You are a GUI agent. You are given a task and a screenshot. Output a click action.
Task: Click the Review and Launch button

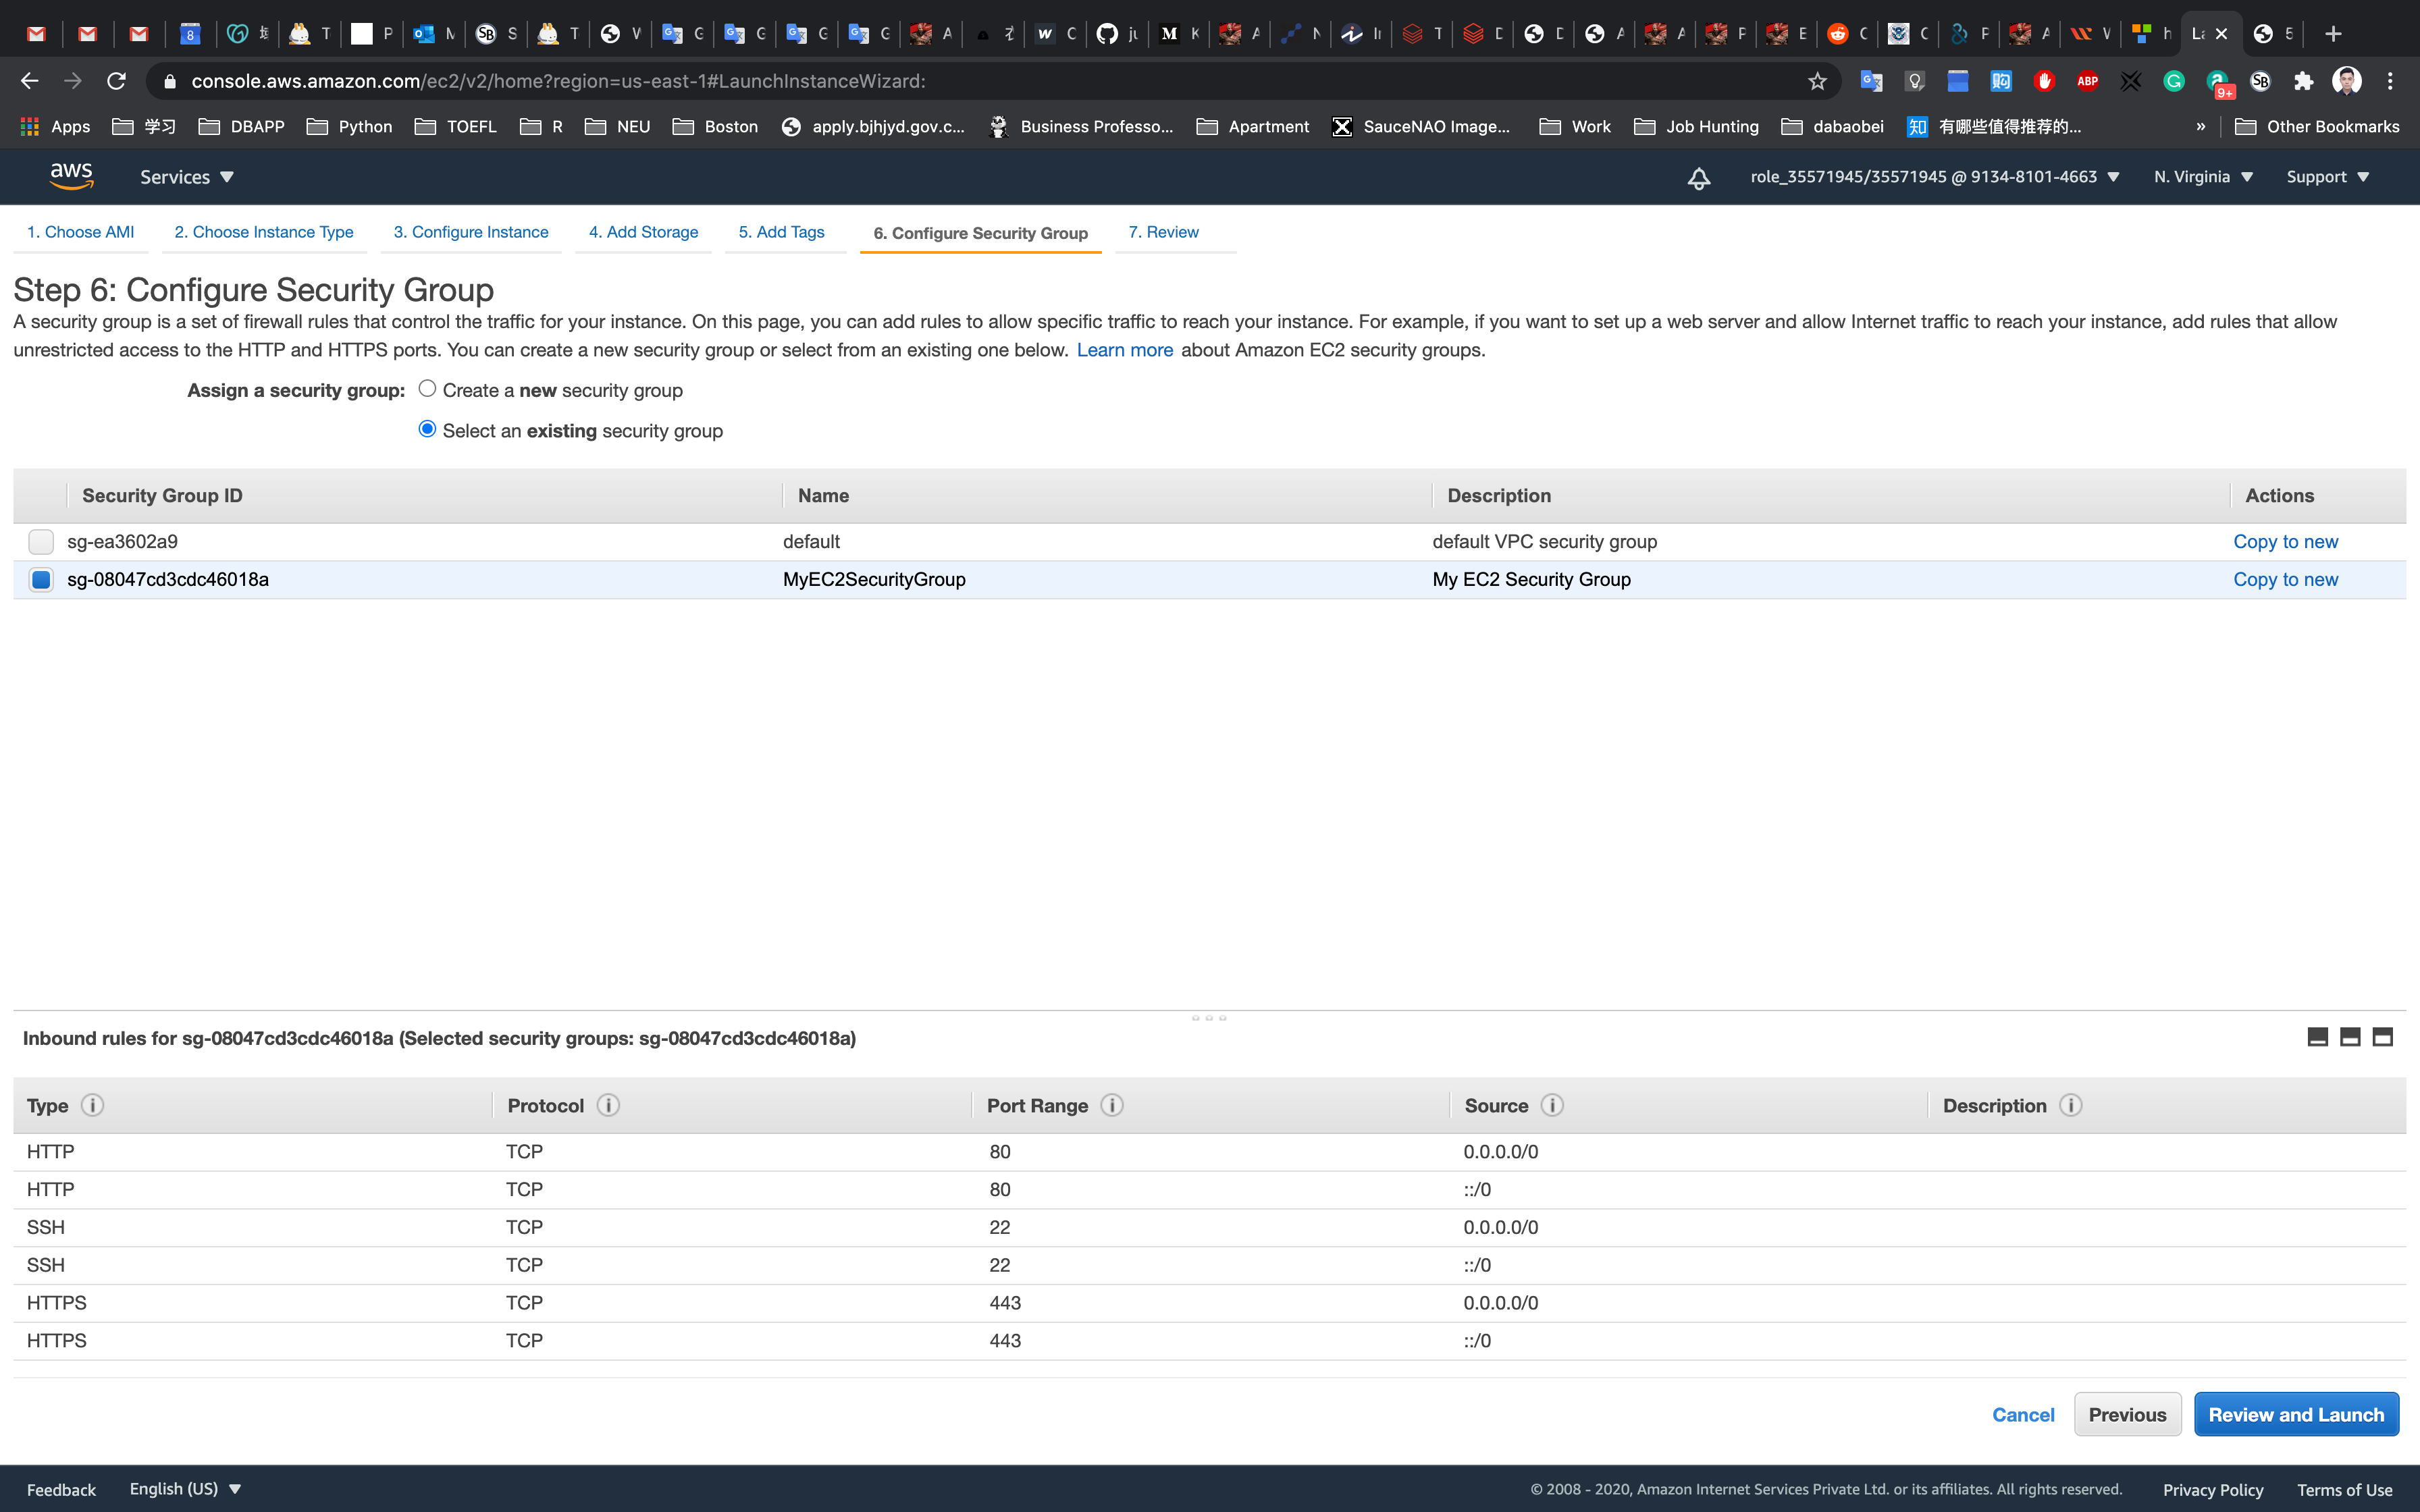[2295, 1414]
